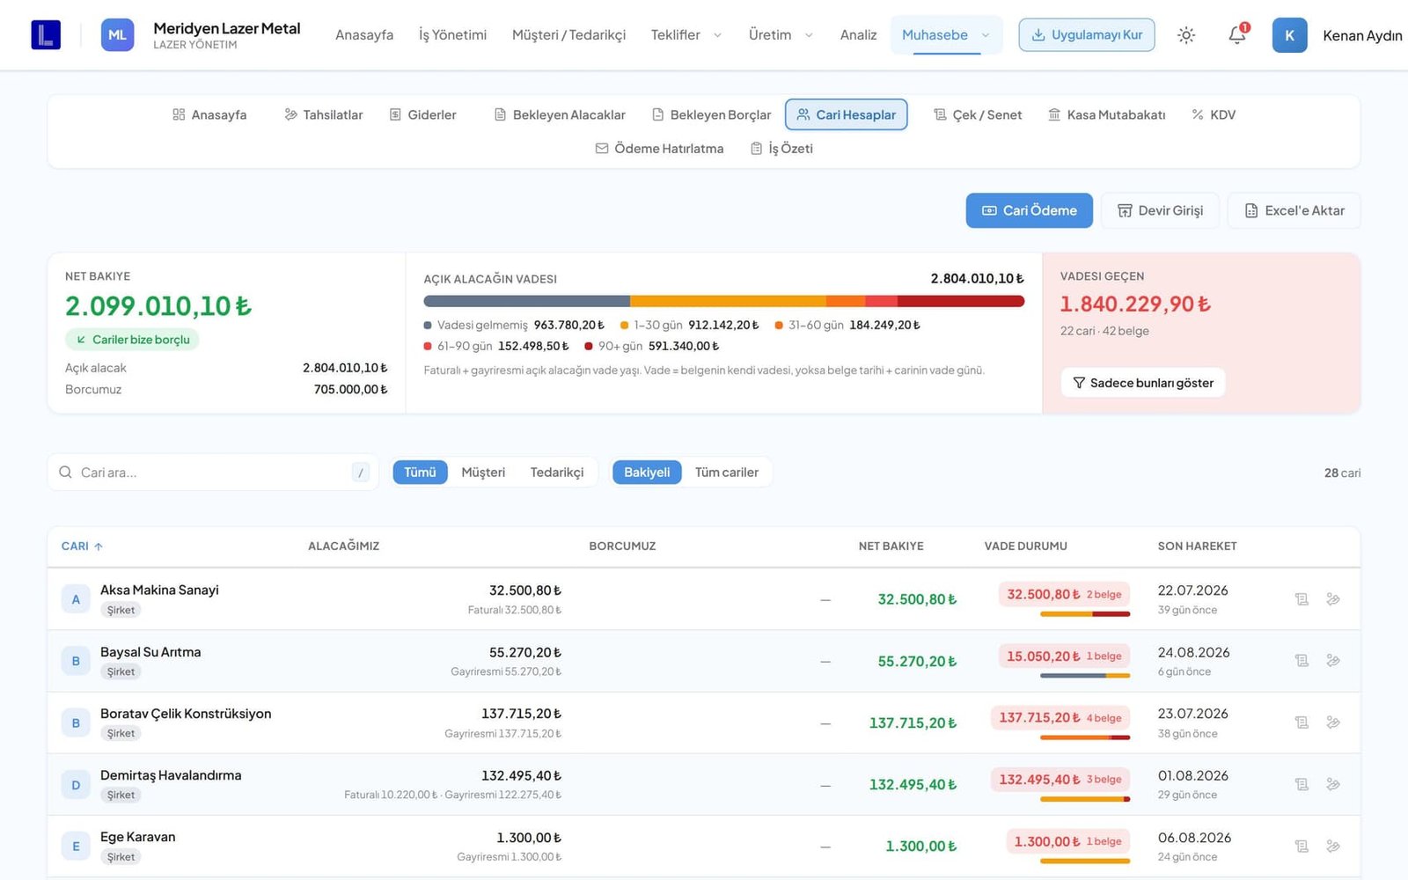This screenshot has height=880, width=1408.
Task: Select the Cari Hesaplar tab
Action: tap(846, 115)
